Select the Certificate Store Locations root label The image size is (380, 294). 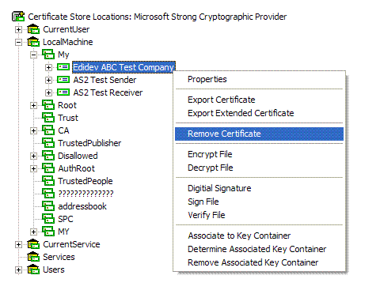point(158,17)
